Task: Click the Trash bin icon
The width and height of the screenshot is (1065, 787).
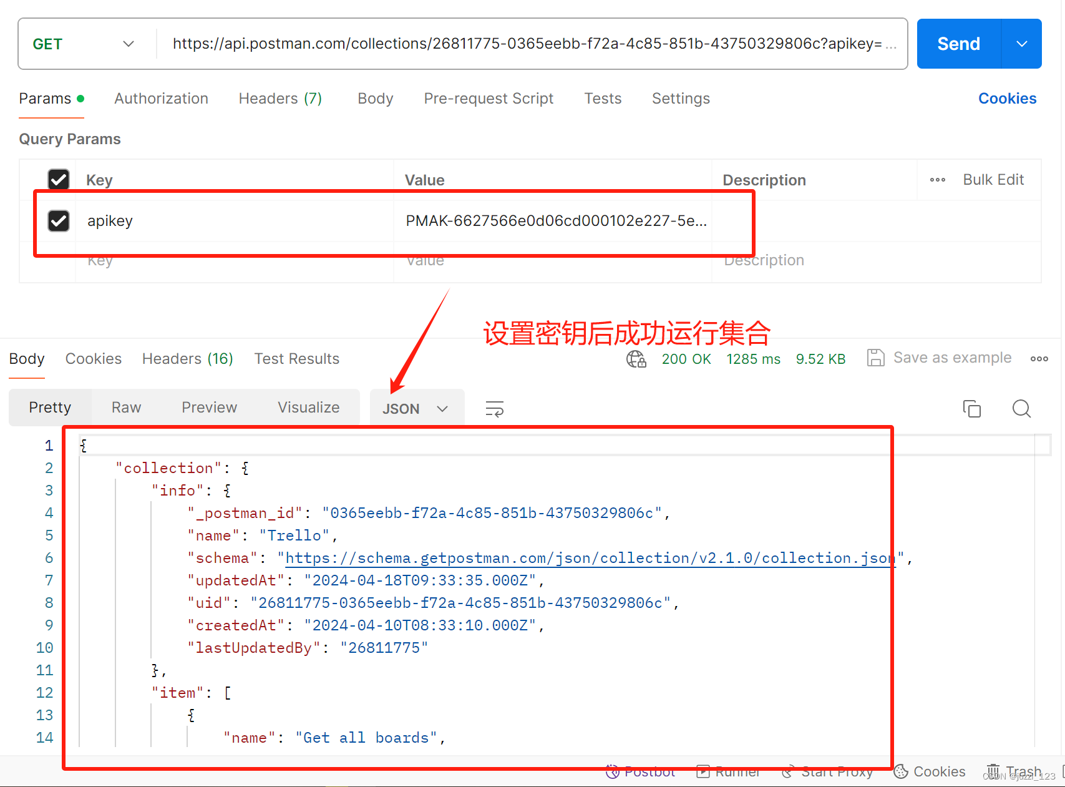Action: click(x=993, y=771)
